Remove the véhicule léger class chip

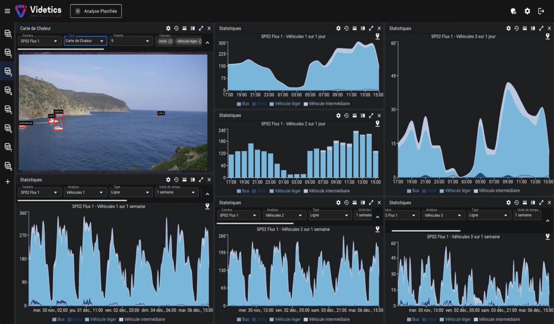tap(200, 41)
